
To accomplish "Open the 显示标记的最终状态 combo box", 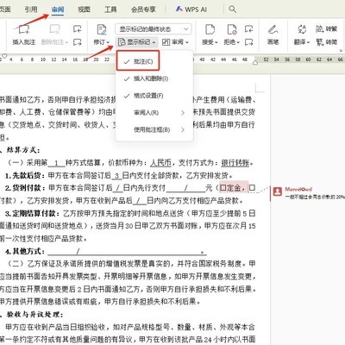I will [x=154, y=29].
